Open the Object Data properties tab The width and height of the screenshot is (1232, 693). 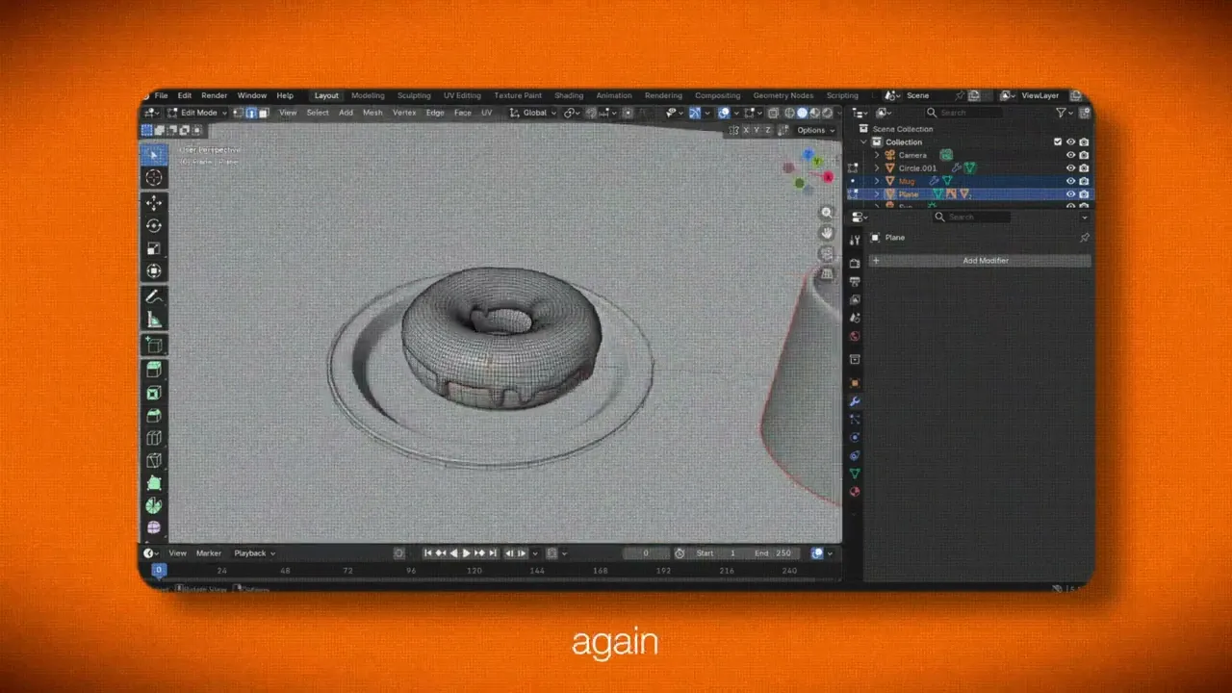[855, 474]
